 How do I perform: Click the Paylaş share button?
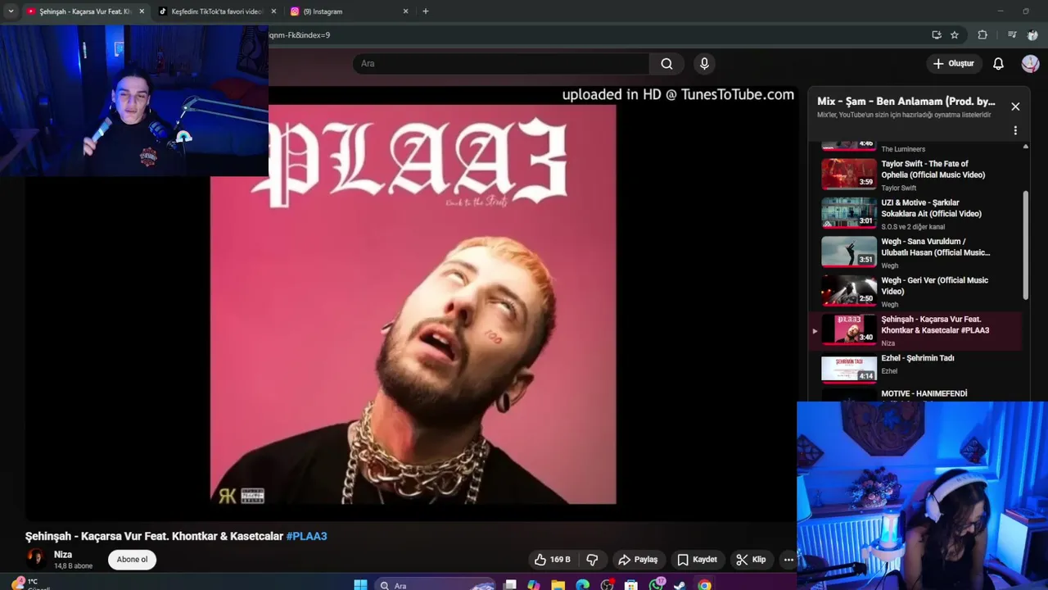(638, 560)
